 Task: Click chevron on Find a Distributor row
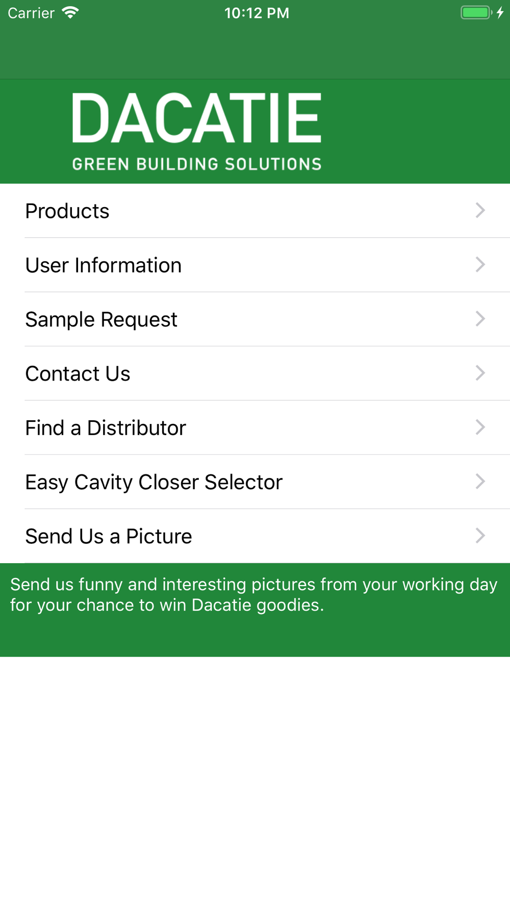pyautogui.click(x=480, y=427)
